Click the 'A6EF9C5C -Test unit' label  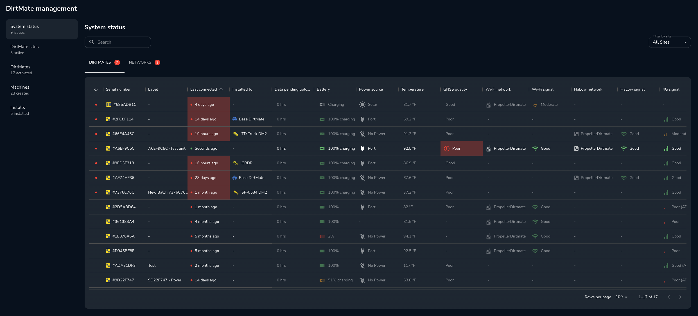point(167,149)
